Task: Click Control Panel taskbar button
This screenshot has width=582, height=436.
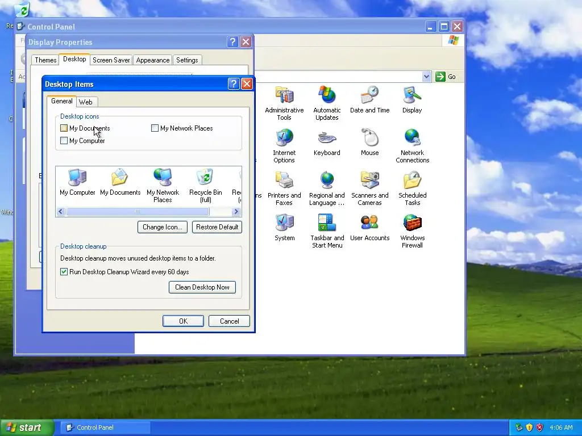Action: [x=105, y=427]
